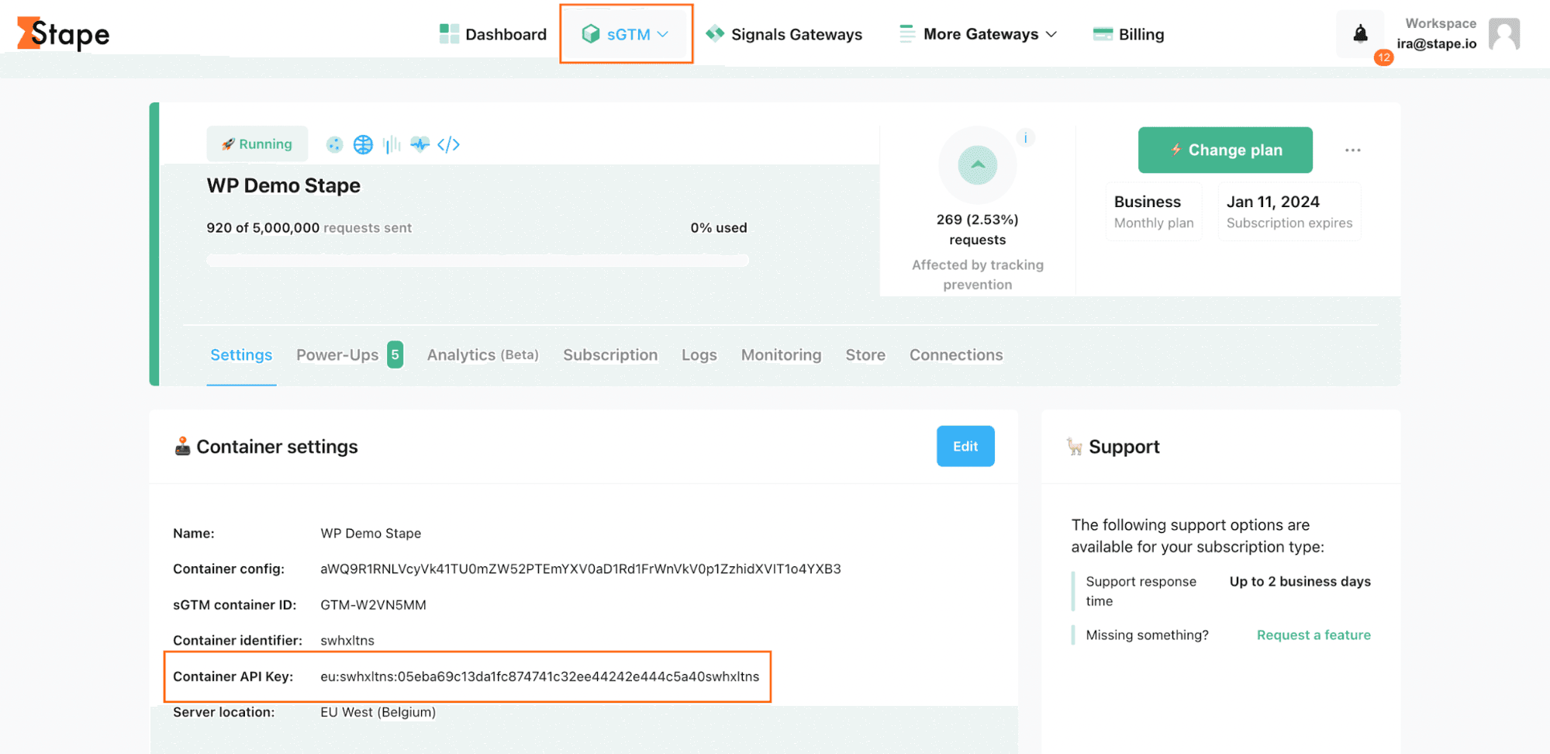The width and height of the screenshot is (1550, 754).
Task: Click the Change plan button
Action: point(1225,150)
